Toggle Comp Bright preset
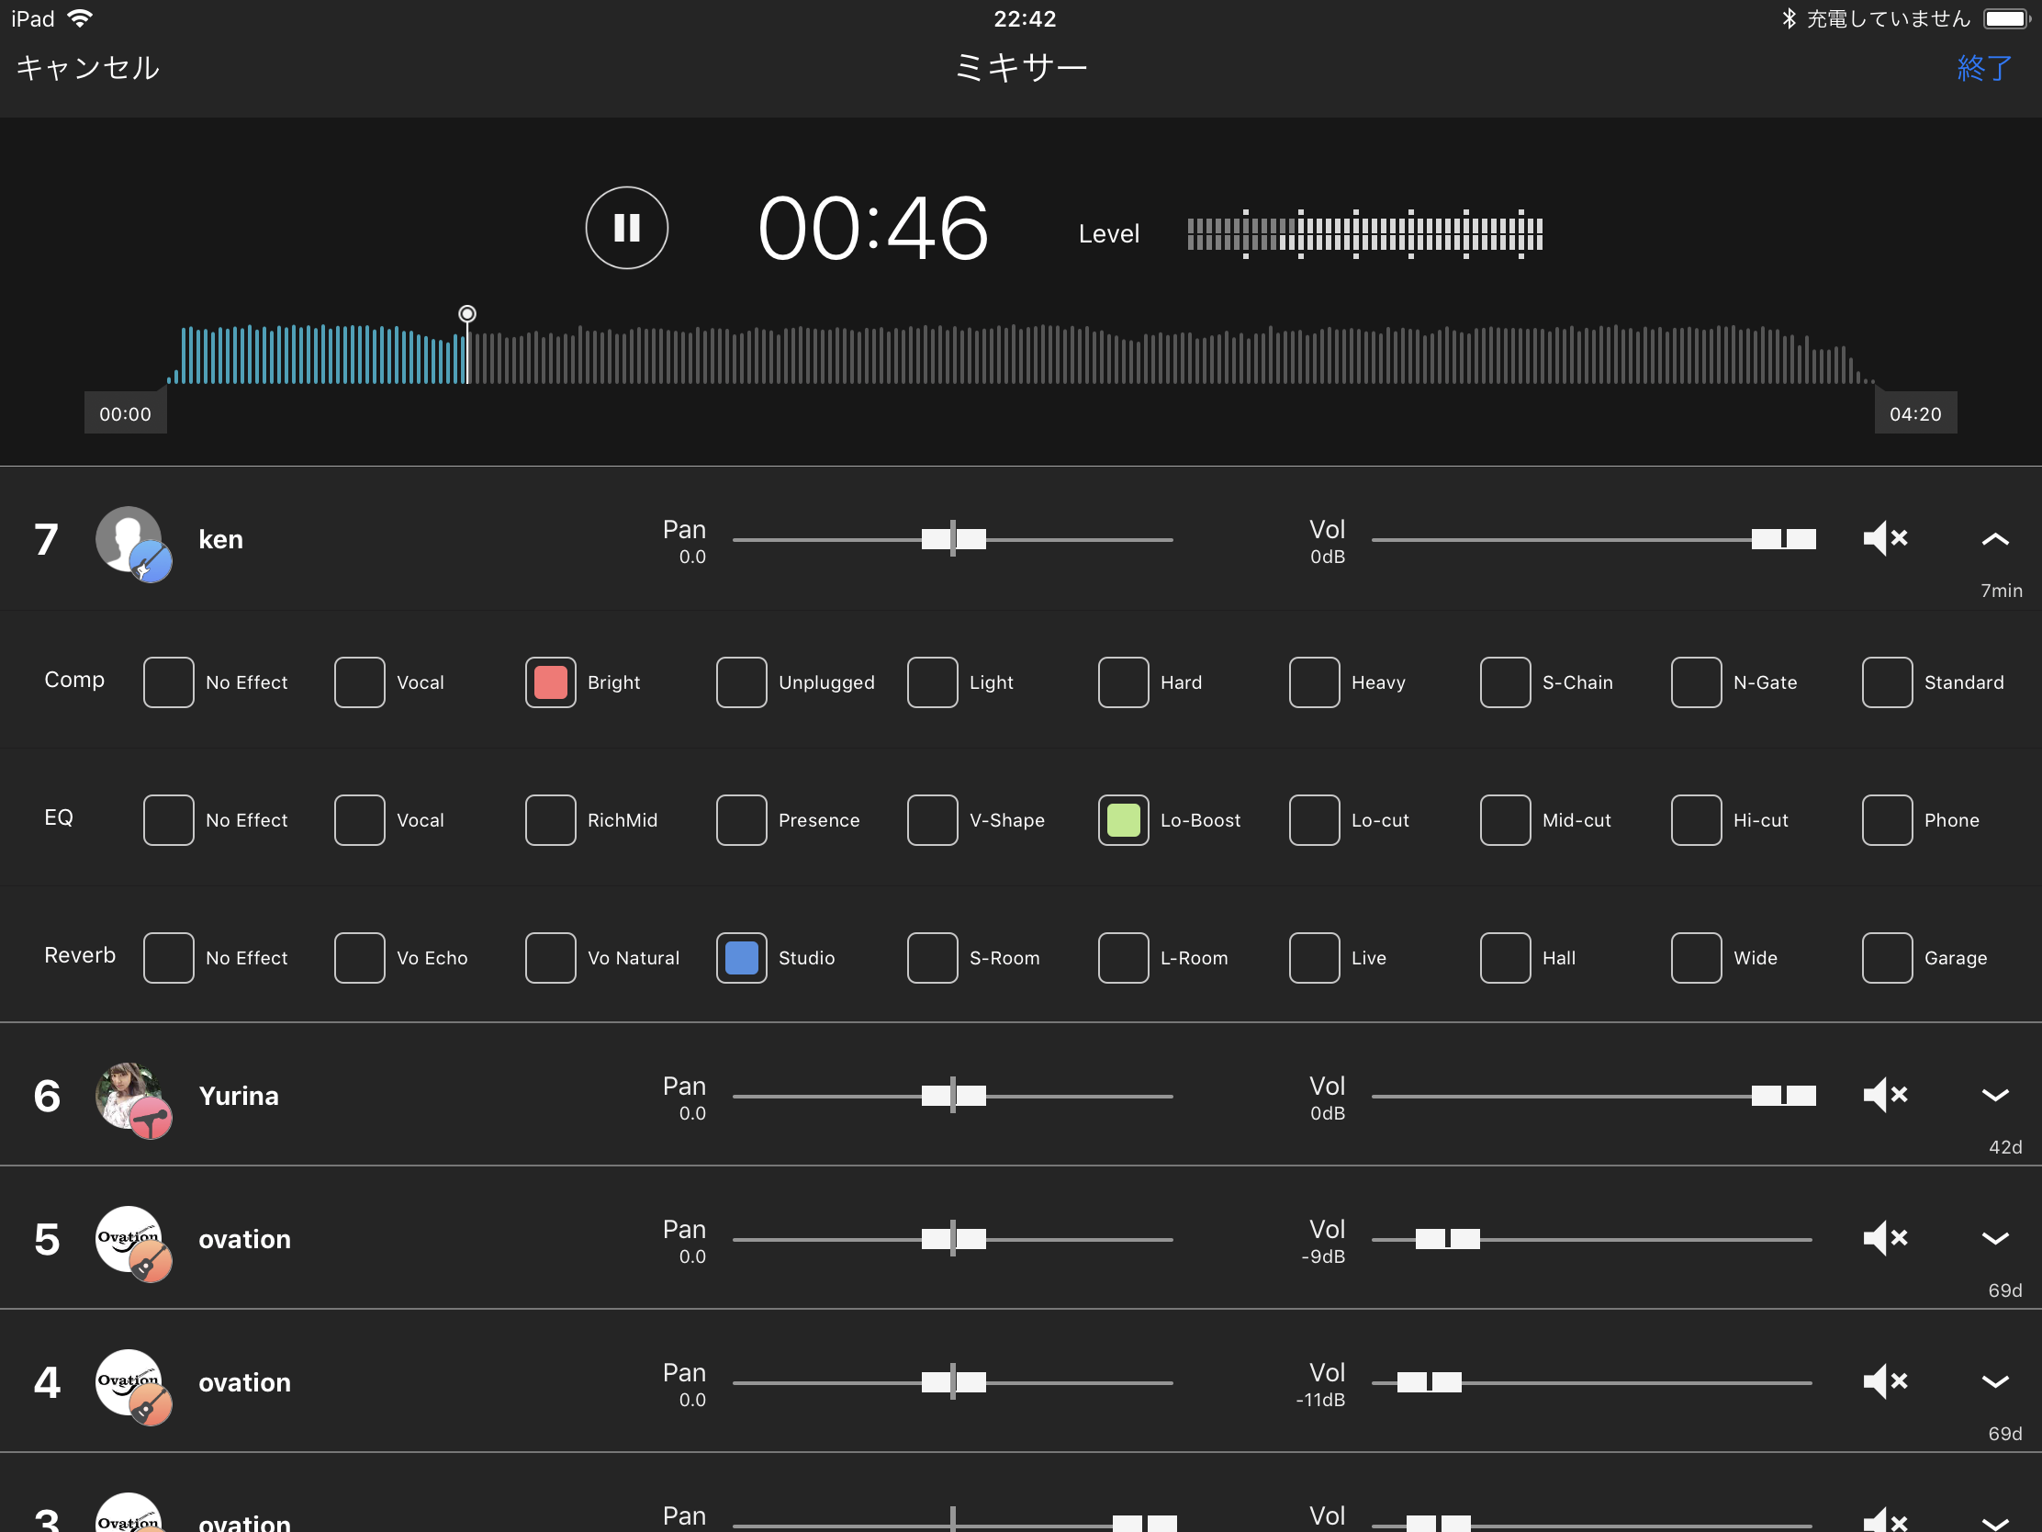 pyautogui.click(x=551, y=682)
